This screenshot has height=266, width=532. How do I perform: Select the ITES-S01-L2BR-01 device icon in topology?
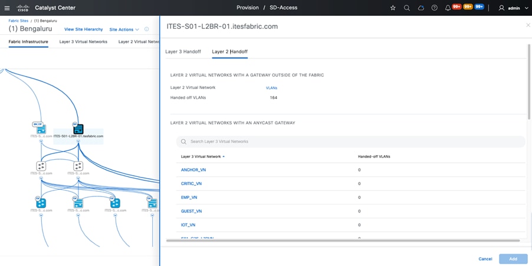click(x=78, y=129)
